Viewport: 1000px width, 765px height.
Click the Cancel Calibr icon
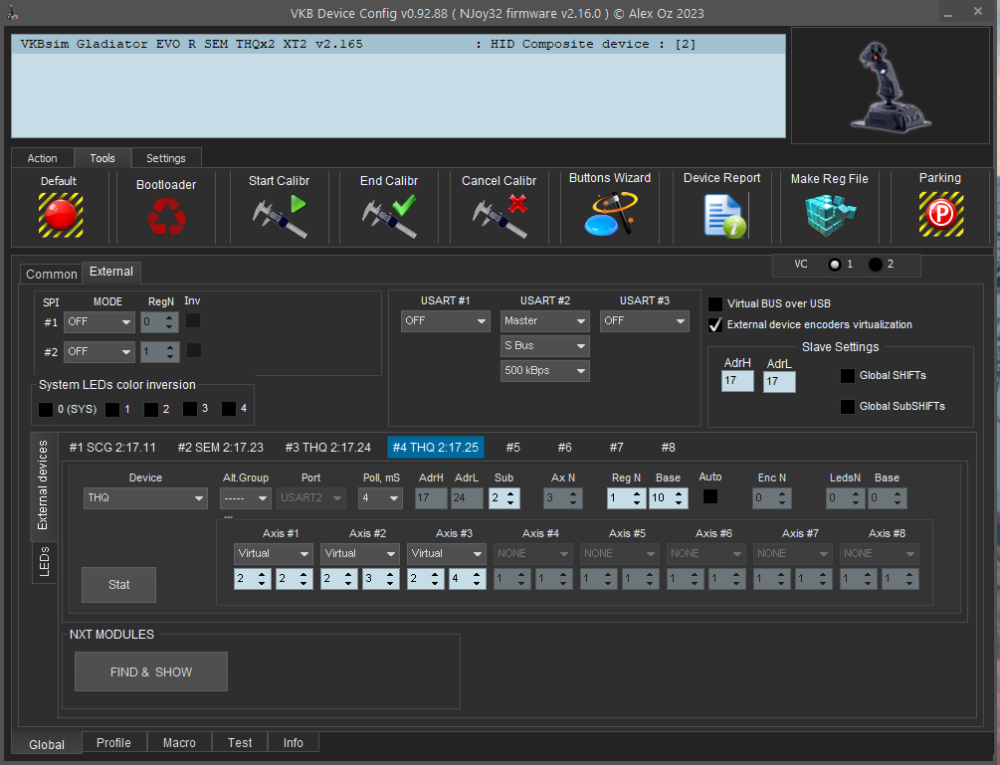(x=499, y=215)
